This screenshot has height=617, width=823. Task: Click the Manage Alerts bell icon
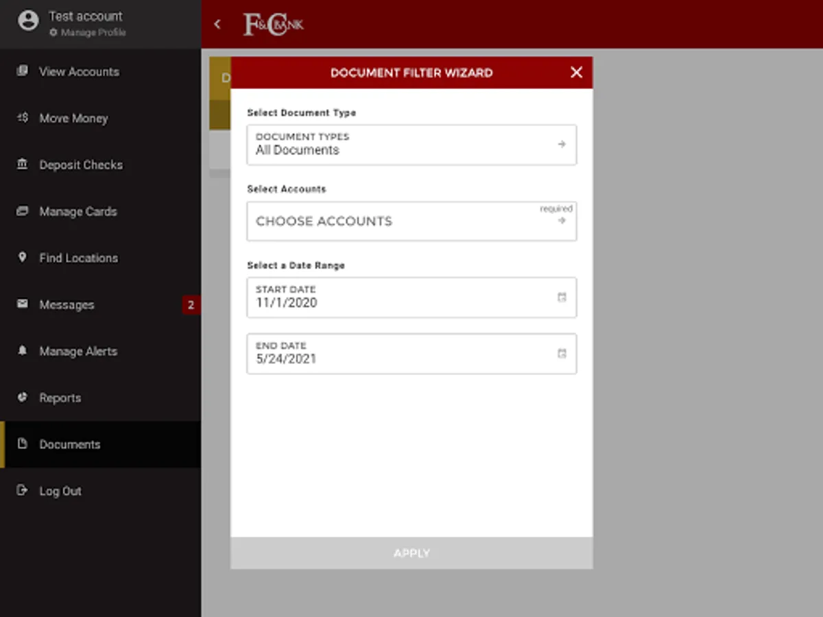(23, 350)
